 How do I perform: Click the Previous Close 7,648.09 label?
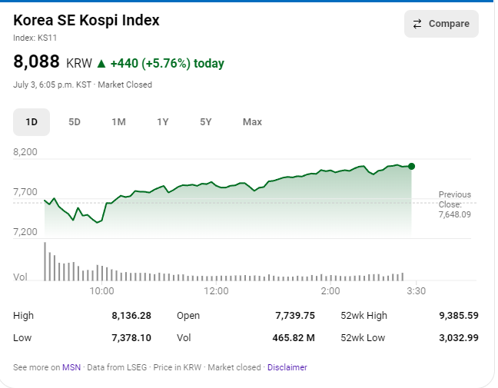point(455,204)
